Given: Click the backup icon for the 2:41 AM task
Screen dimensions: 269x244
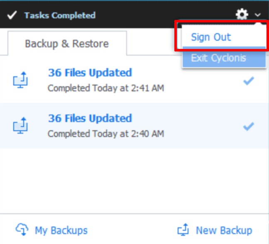Looking at the screenshot, I should coord(20,79).
